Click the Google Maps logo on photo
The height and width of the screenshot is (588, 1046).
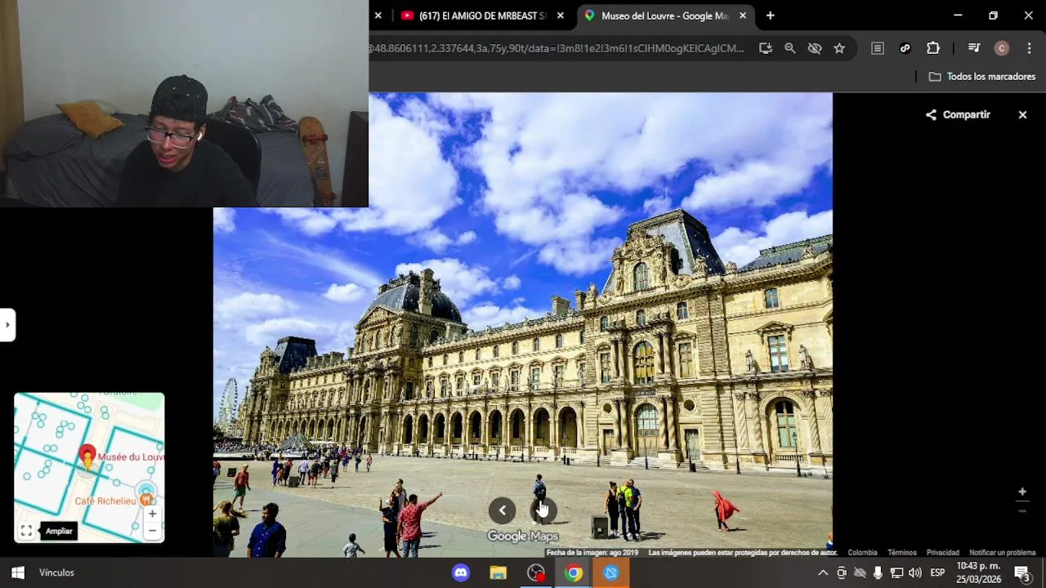tap(523, 537)
